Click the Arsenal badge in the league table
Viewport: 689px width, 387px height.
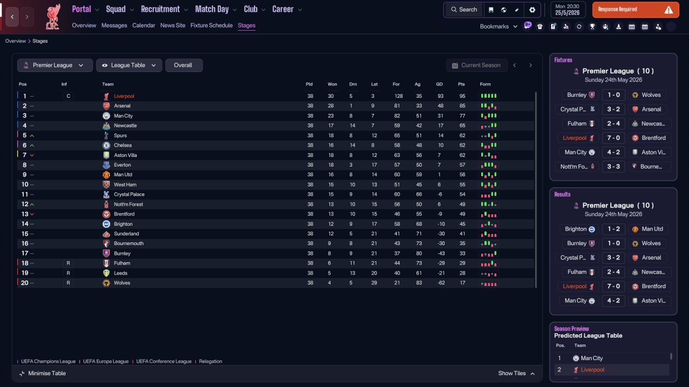point(106,106)
